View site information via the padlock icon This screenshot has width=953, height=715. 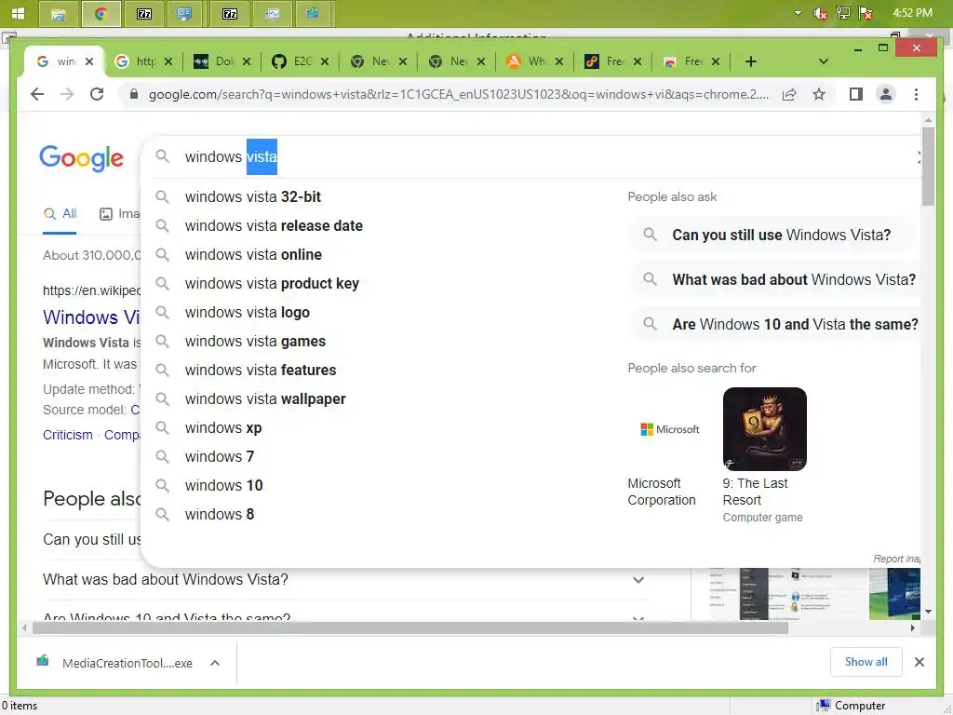[x=134, y=94]
